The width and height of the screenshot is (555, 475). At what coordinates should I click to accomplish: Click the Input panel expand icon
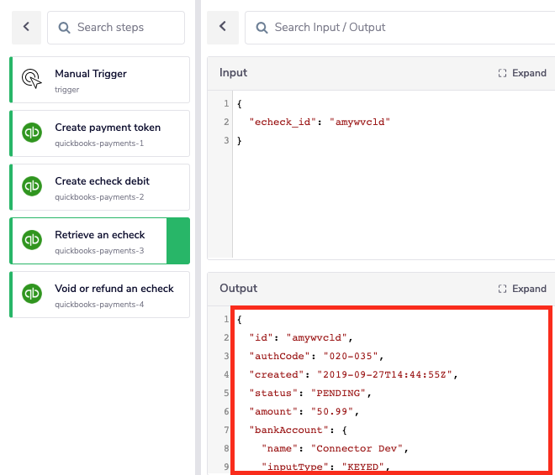click(502, 73)
